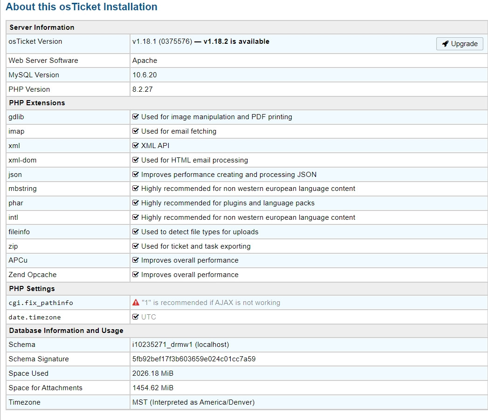The width and height of the screenshot is (488, 420).
Task: Click the date.timezone check icon
Action: tap(135, 317)
